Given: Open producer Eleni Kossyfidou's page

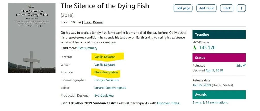Looking at the screenshot, I should coord(106,72).
